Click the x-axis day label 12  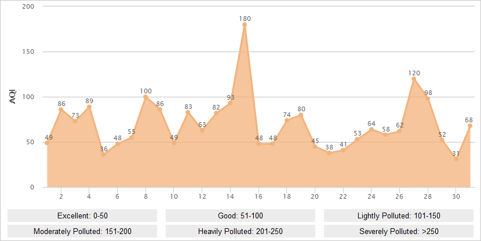coord(202,196)
